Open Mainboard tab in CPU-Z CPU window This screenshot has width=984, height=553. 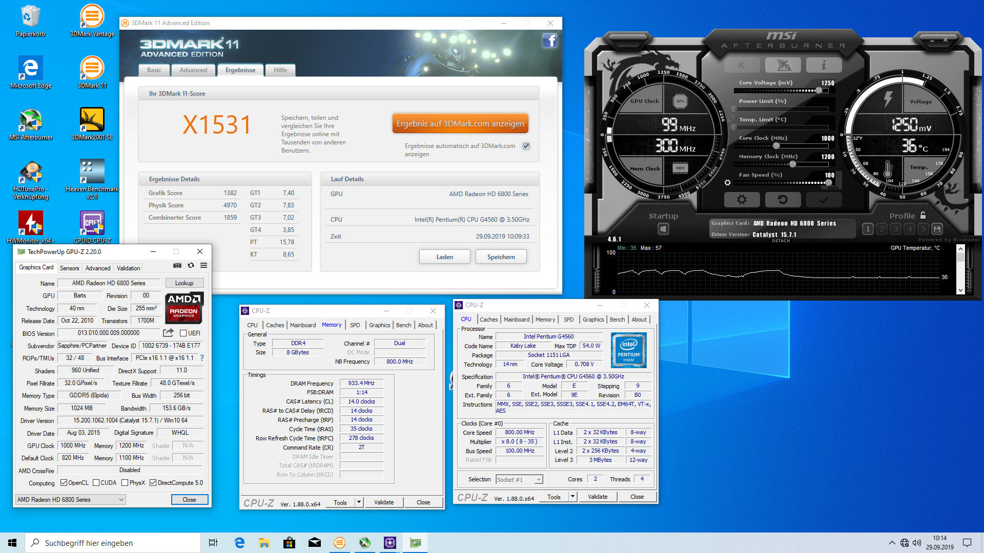517,320
